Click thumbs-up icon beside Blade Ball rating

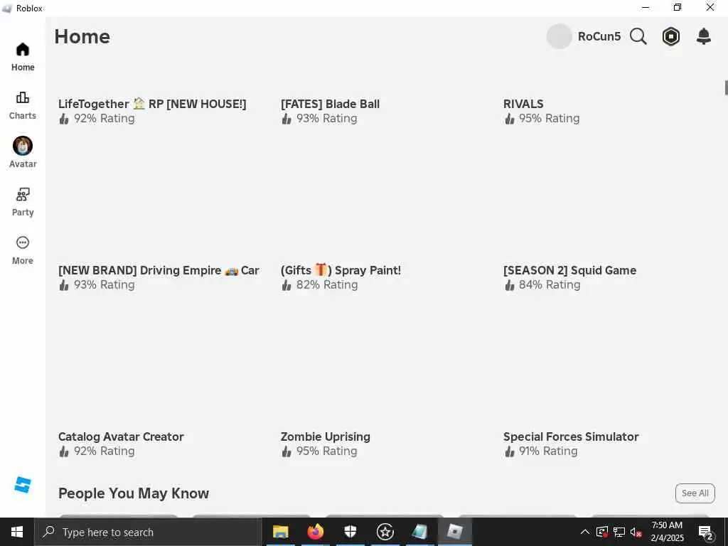(287, 119)
